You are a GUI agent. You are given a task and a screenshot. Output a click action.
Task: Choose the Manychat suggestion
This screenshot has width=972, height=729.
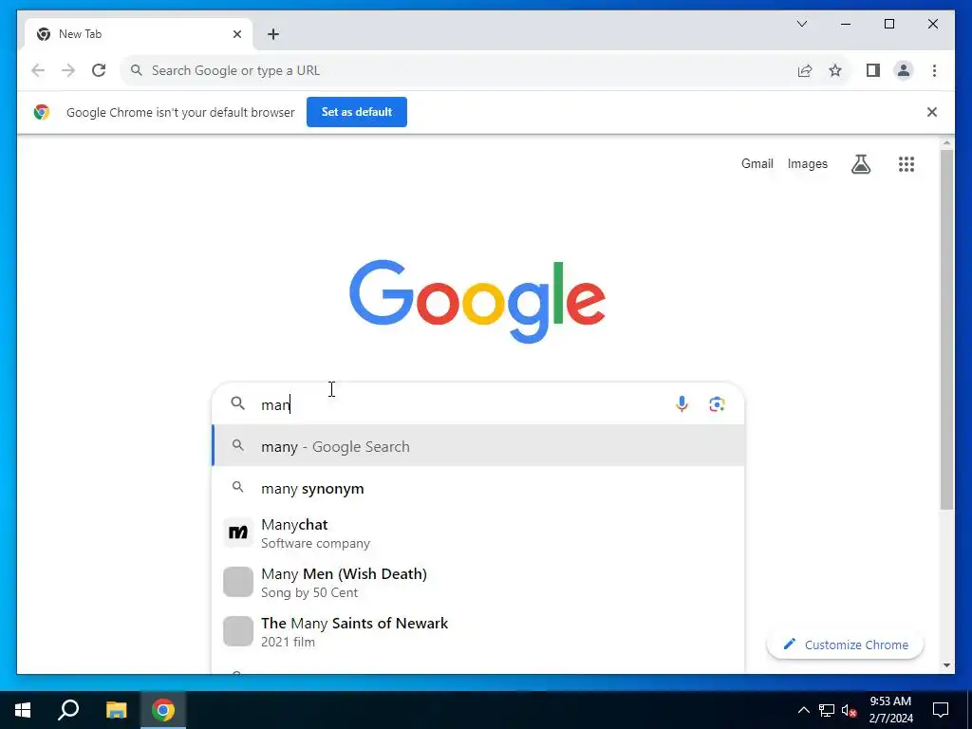pyautogui.click(x=478, y=533)
